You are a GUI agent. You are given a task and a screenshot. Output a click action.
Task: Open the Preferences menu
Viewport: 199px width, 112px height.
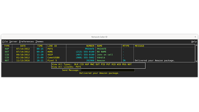(x=26, y=42)
